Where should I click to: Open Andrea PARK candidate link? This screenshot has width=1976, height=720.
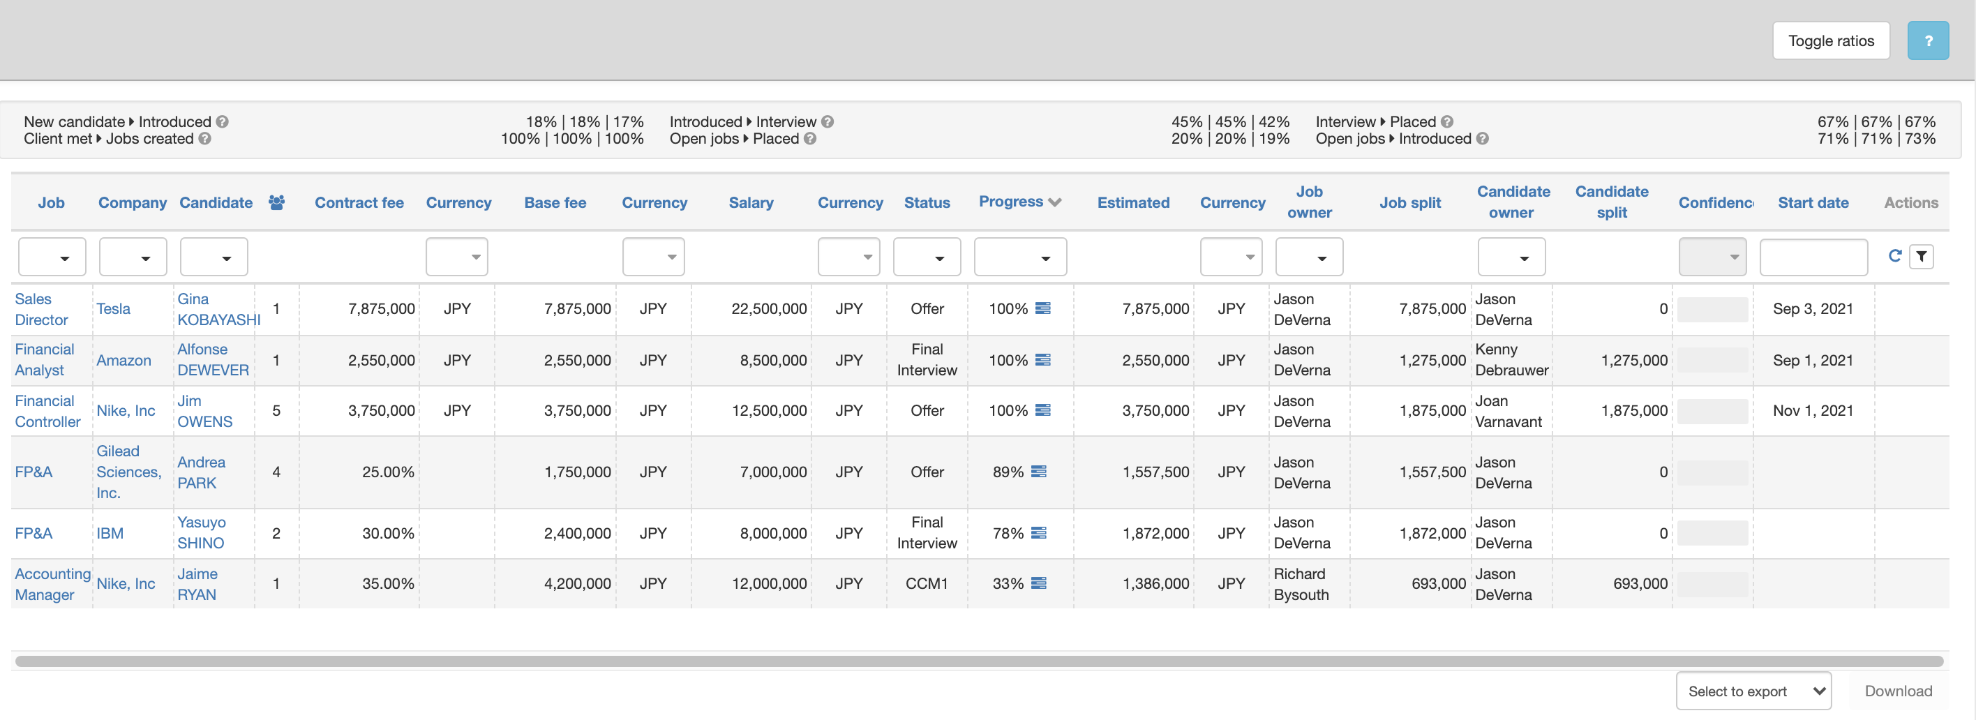tap(201, 472)
